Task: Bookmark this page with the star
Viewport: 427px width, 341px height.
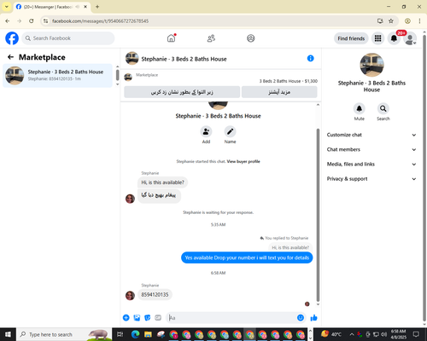Action: pyautogui.click(x=391, y=20)
